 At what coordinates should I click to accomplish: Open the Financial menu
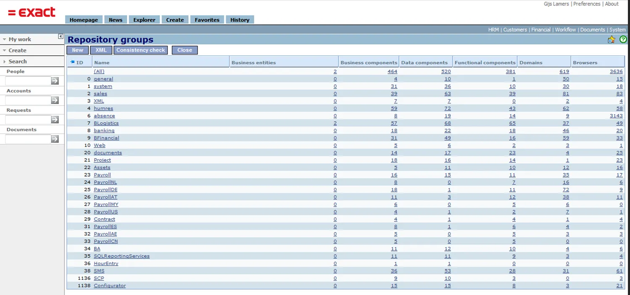click(x=540, y=30)
